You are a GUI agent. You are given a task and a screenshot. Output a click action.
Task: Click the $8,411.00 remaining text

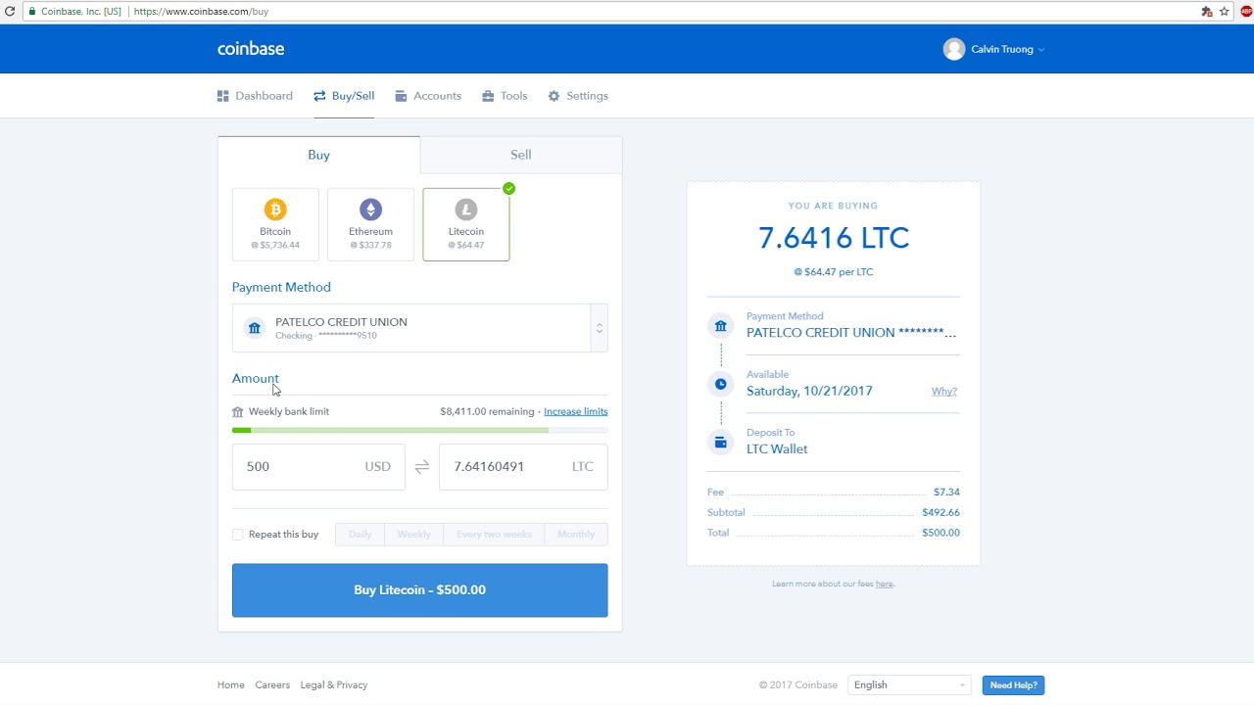click(x=487, y=412)
